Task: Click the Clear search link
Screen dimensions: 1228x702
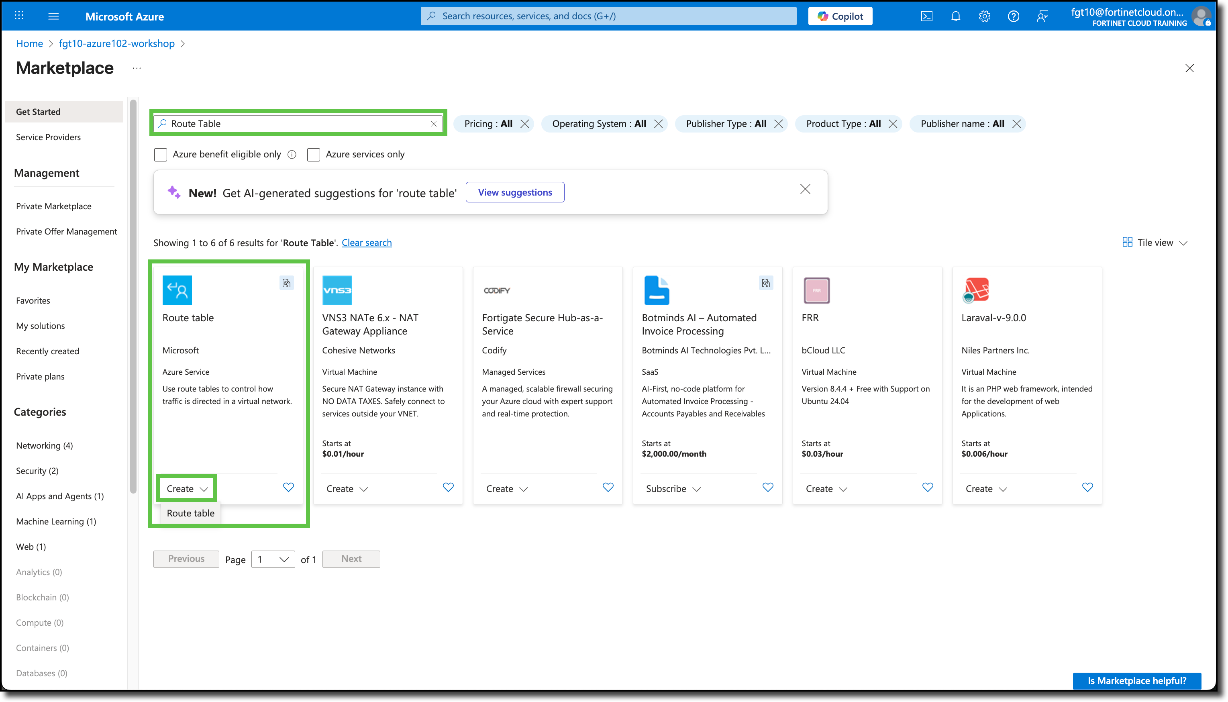Action: coord(366,243)
